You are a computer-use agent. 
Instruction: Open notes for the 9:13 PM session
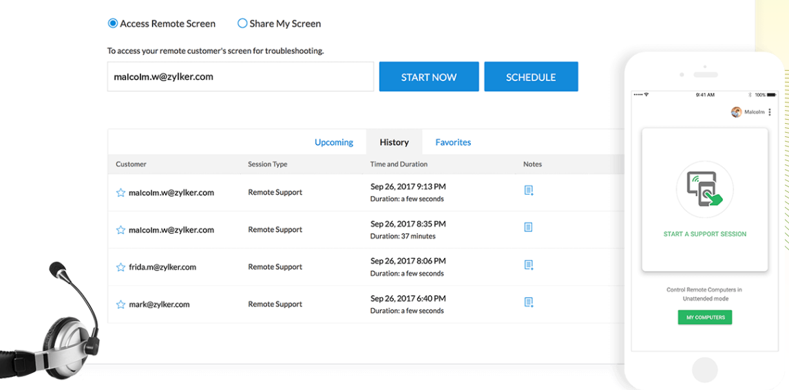pos(528,191)
